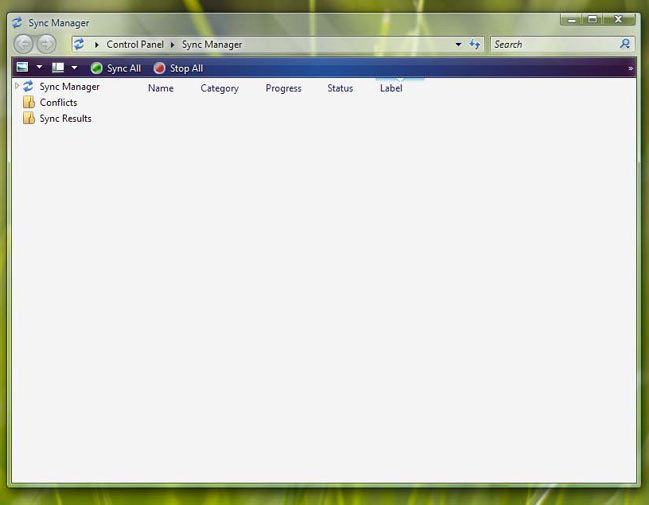
Task: Open the Organize dropdown arrow
Action: [x=39, y=68]
